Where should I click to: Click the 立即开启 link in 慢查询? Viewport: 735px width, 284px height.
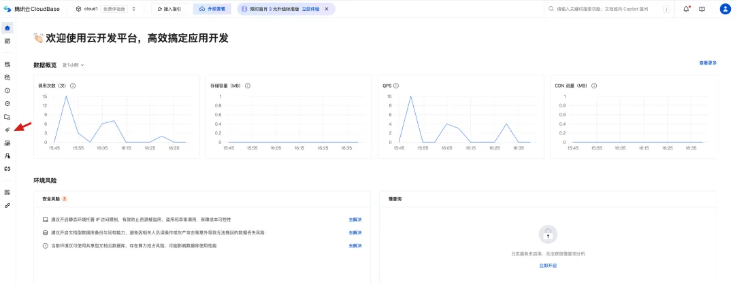(548, 266)
